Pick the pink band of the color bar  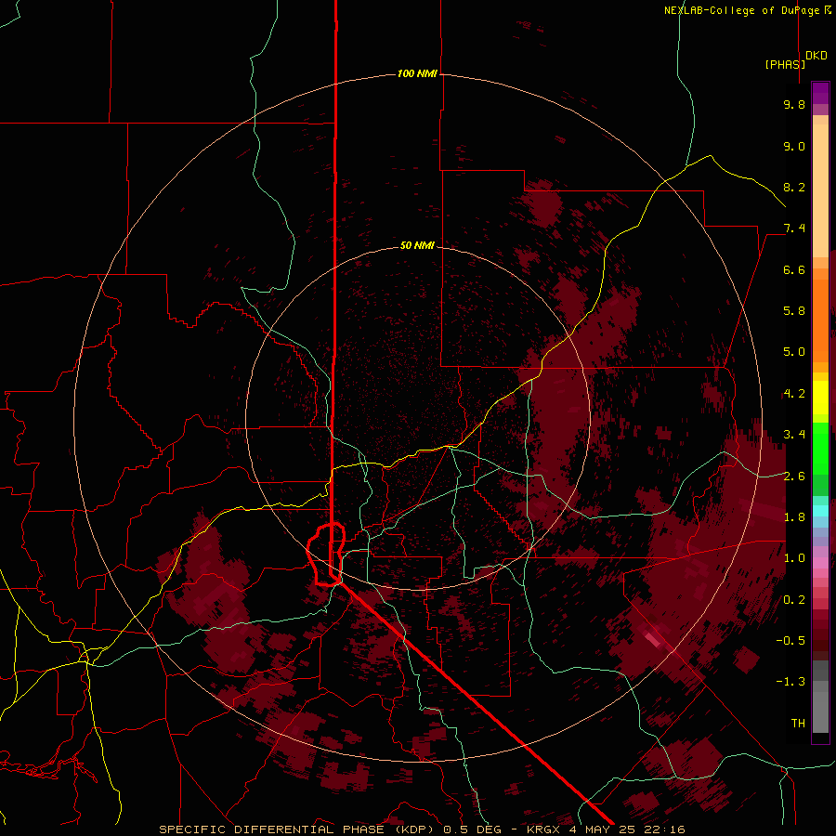pos(820,563)
